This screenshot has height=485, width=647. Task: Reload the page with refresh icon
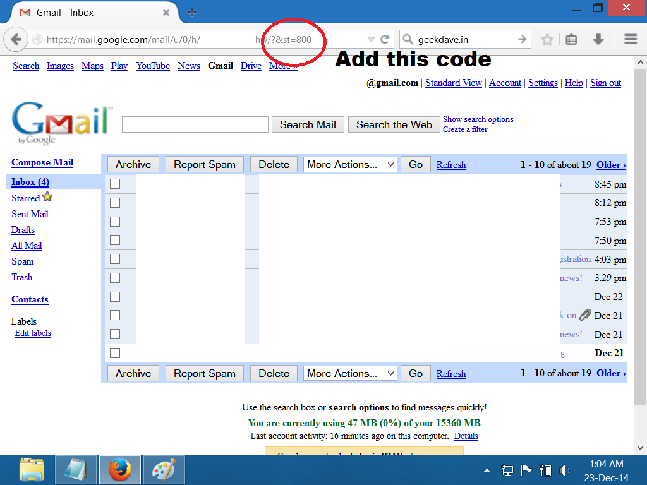point(385,40)
